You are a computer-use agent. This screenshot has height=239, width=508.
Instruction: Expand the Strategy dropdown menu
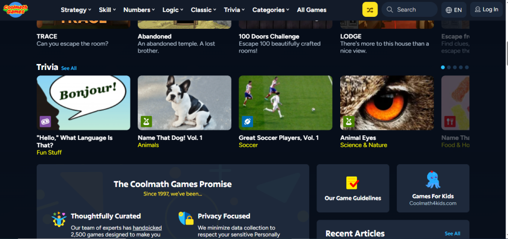(76, 10)
